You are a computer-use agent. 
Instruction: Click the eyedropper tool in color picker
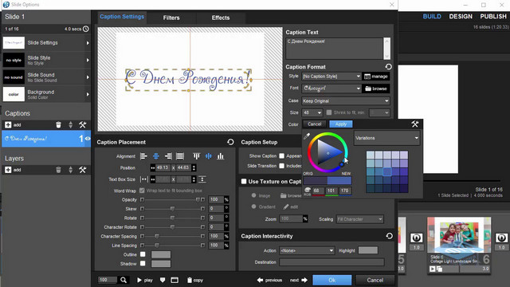[306, 136]
